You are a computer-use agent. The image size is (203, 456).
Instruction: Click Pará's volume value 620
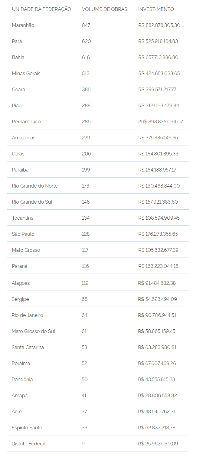tap(86, 41)
